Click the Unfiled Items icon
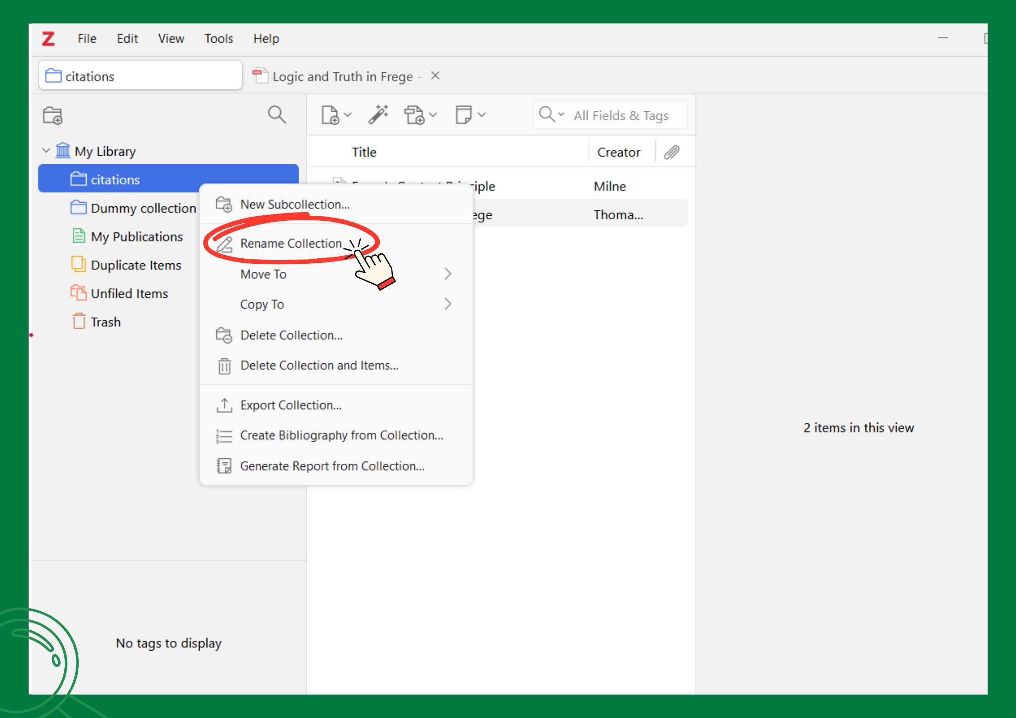This screenshot has height=718, width=1016. coord(78,292)
